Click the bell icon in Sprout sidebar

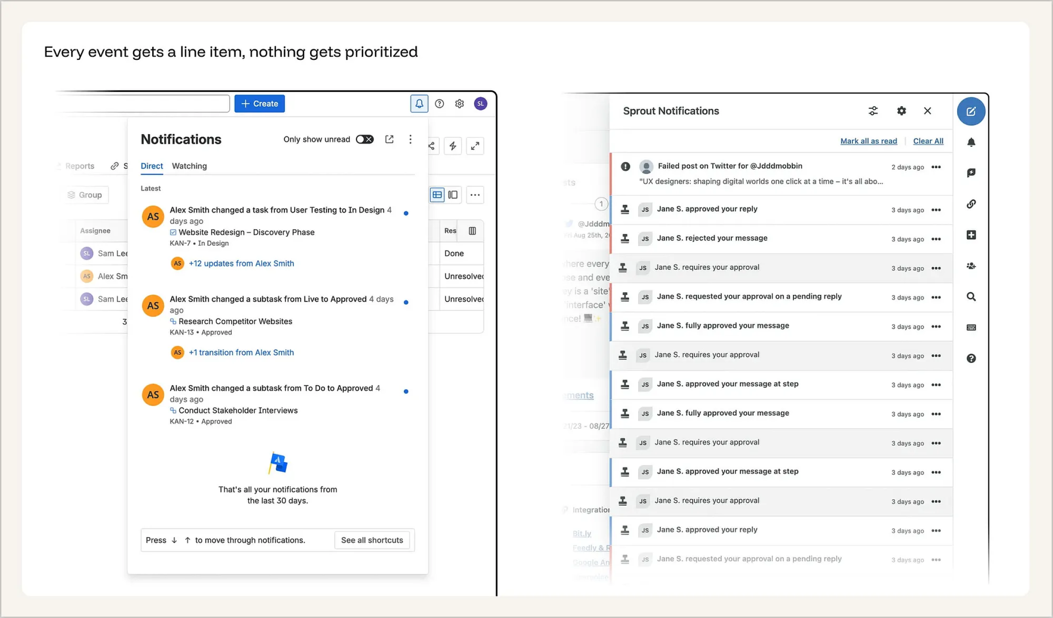pos(971,143)
